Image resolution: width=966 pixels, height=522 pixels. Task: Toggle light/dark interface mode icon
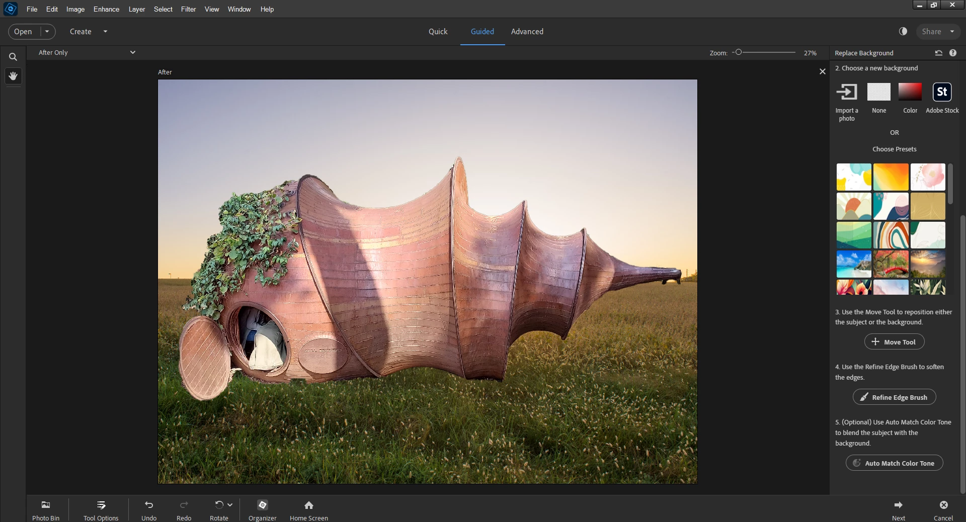(903, 31)
